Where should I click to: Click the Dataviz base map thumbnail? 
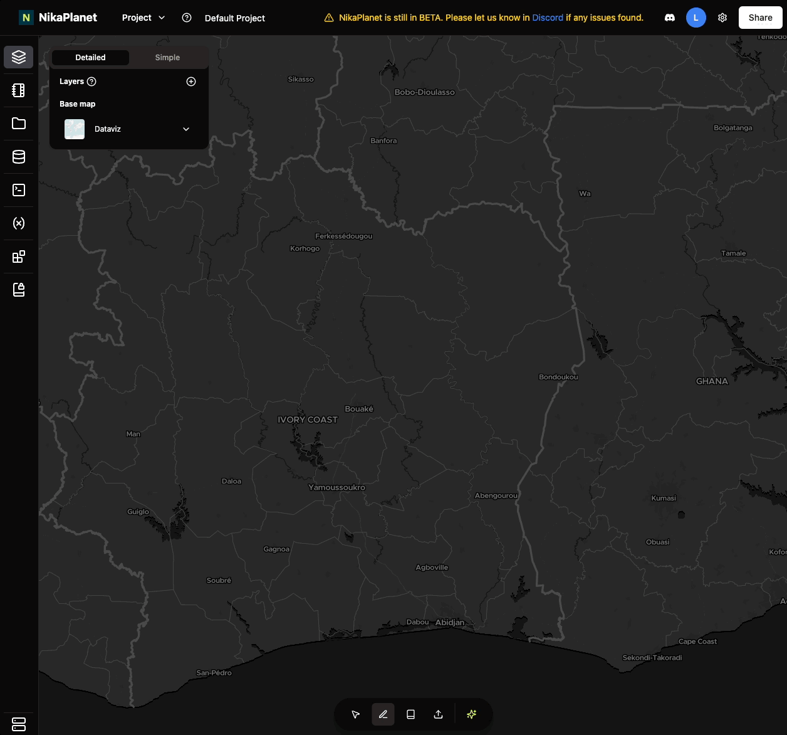tap(75, 129)
